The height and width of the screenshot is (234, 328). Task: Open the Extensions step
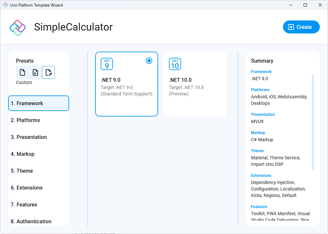click(39, 188)
